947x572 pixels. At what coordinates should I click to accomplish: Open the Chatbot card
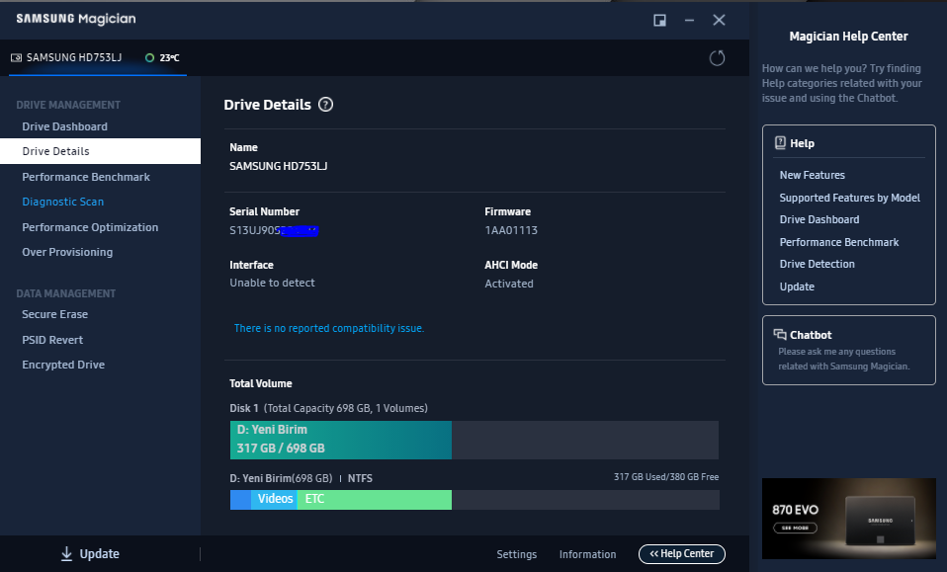(x=848, y=350)
